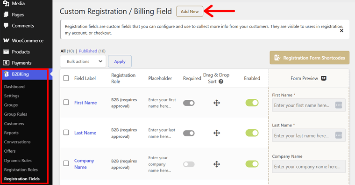Open Settings in B2BKing submenu

point(12,96)
